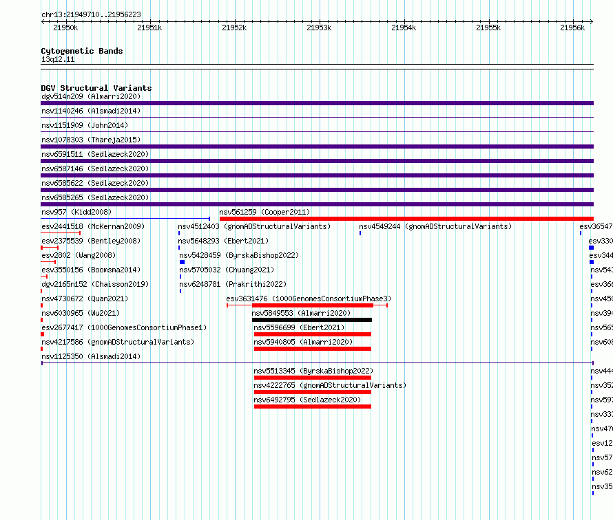Click the purple bar of nsv6585265

[317, 204]
